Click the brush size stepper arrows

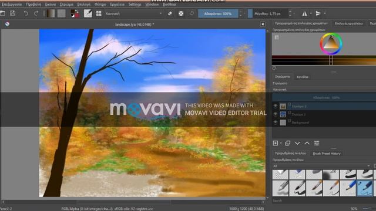tap(290, 13)
